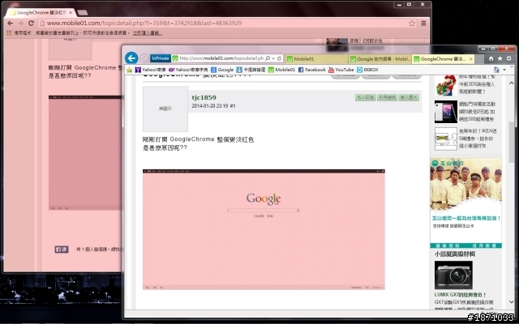This screenshot has height=324, width=519.
Task: Click the last green button in post header
Action: [409, 97]
